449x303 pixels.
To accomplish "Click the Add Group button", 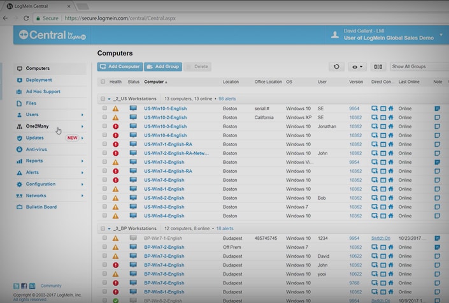I will click(x=162, y=66).
